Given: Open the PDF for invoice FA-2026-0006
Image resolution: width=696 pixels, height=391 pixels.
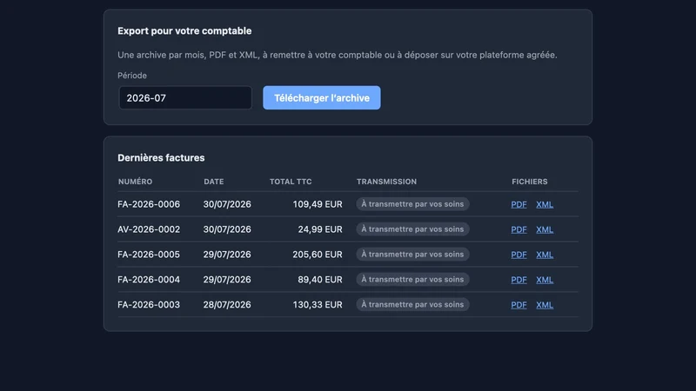Looking at the screenshot, I should click(x=519, y=204).
